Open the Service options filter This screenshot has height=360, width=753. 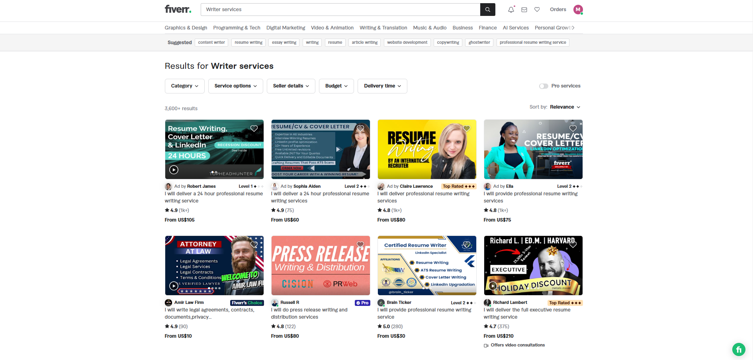click(x=236, y=86)
